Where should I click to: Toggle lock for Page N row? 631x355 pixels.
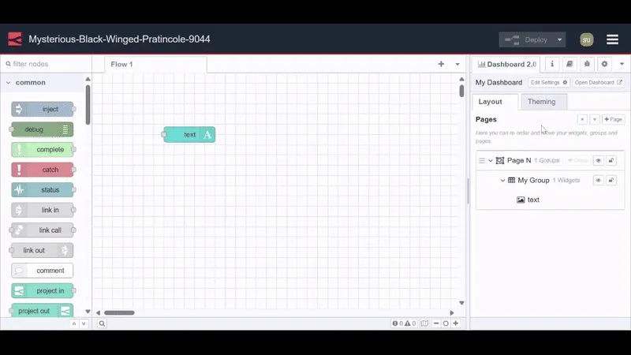coord(611,160)
